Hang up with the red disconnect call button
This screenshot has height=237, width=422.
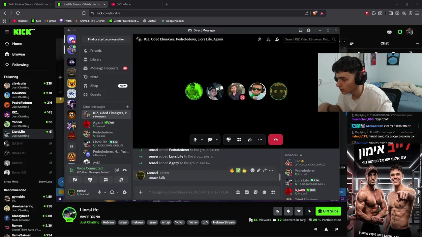[276, 140]
